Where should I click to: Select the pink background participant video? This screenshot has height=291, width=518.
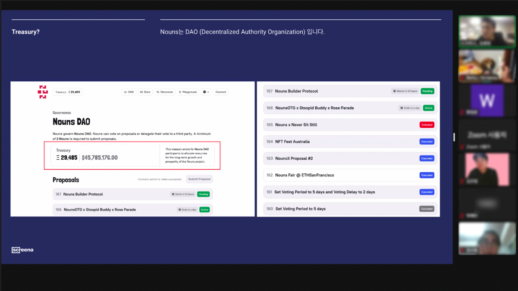(487, 169)
